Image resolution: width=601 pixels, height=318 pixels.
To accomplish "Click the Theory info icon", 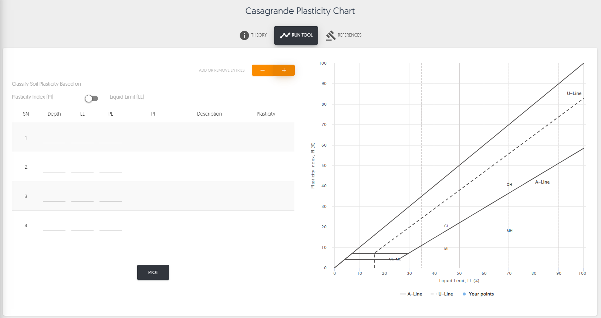I will [244, 35].
